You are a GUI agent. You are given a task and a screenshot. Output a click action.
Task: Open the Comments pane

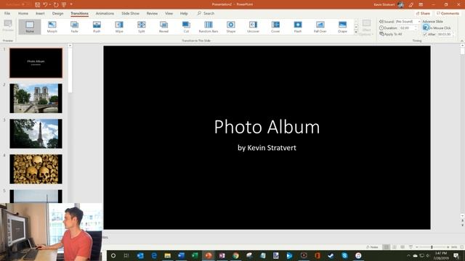pyautogui.click(x=448, y=14)
